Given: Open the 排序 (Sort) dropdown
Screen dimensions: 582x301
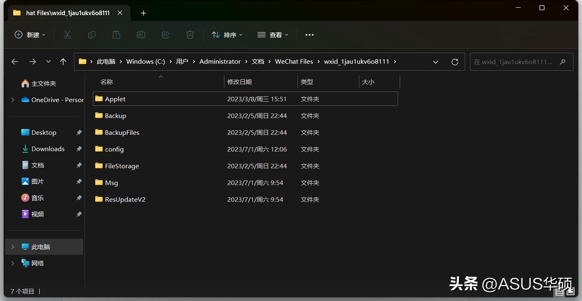Looking at the screenshot, I should 227,34.
